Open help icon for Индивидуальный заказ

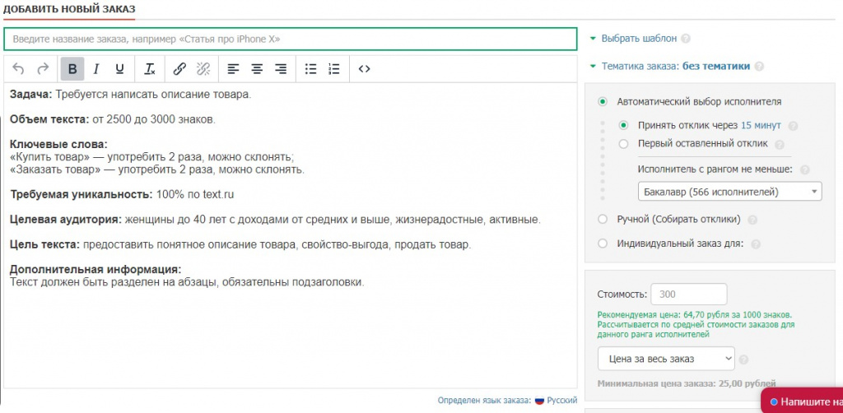(x=756, y=244)
